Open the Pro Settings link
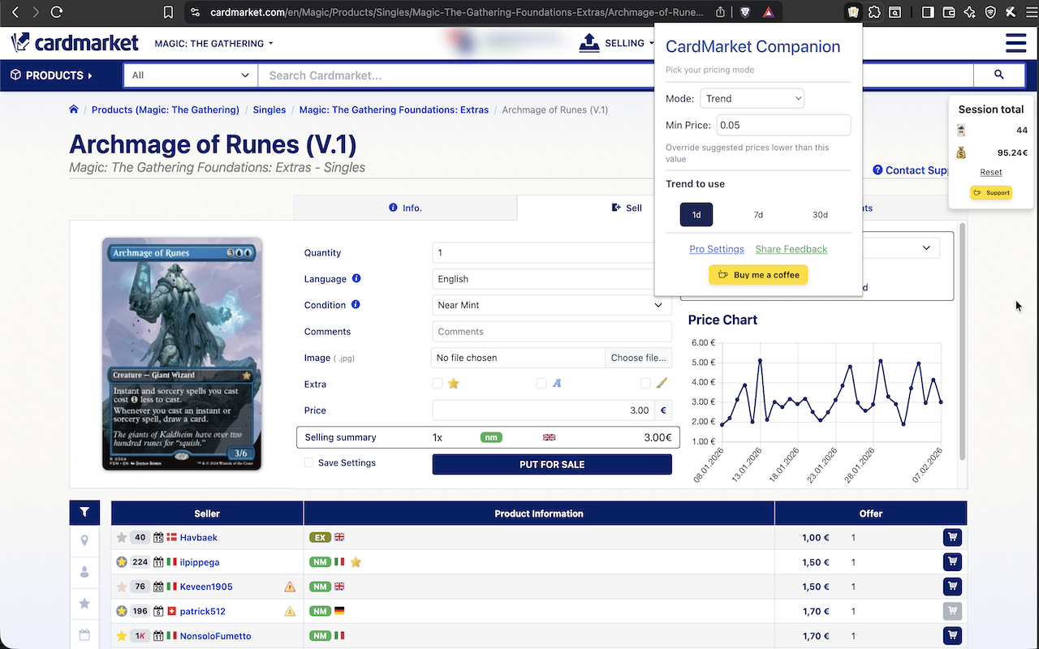The height and width of the screenshot is (649, 1039). [717, 249]
